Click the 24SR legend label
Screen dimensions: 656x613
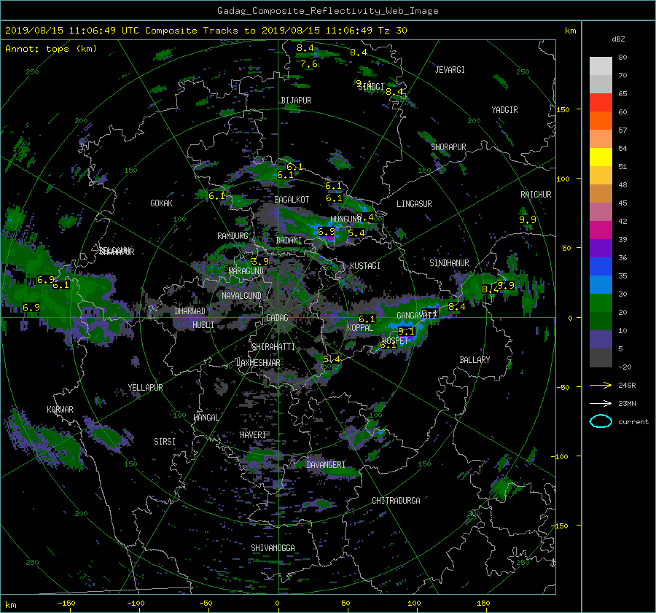click(627, 386)
